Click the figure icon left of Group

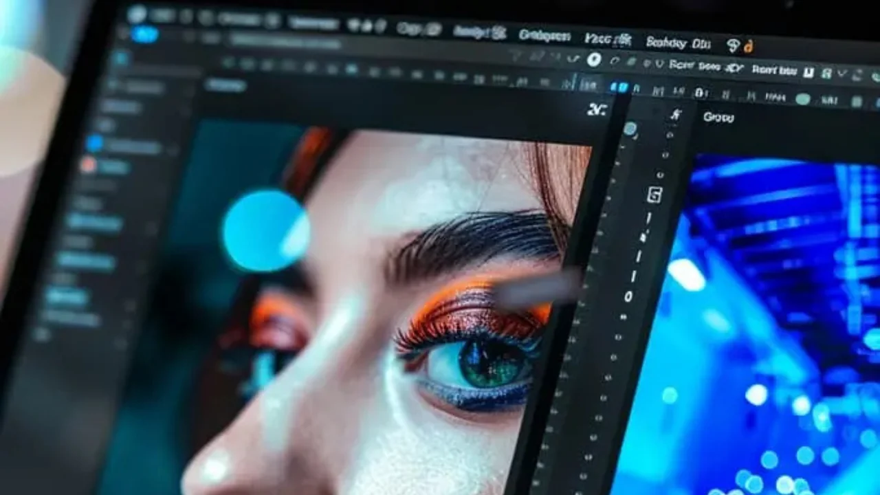(x=675, y=115)
